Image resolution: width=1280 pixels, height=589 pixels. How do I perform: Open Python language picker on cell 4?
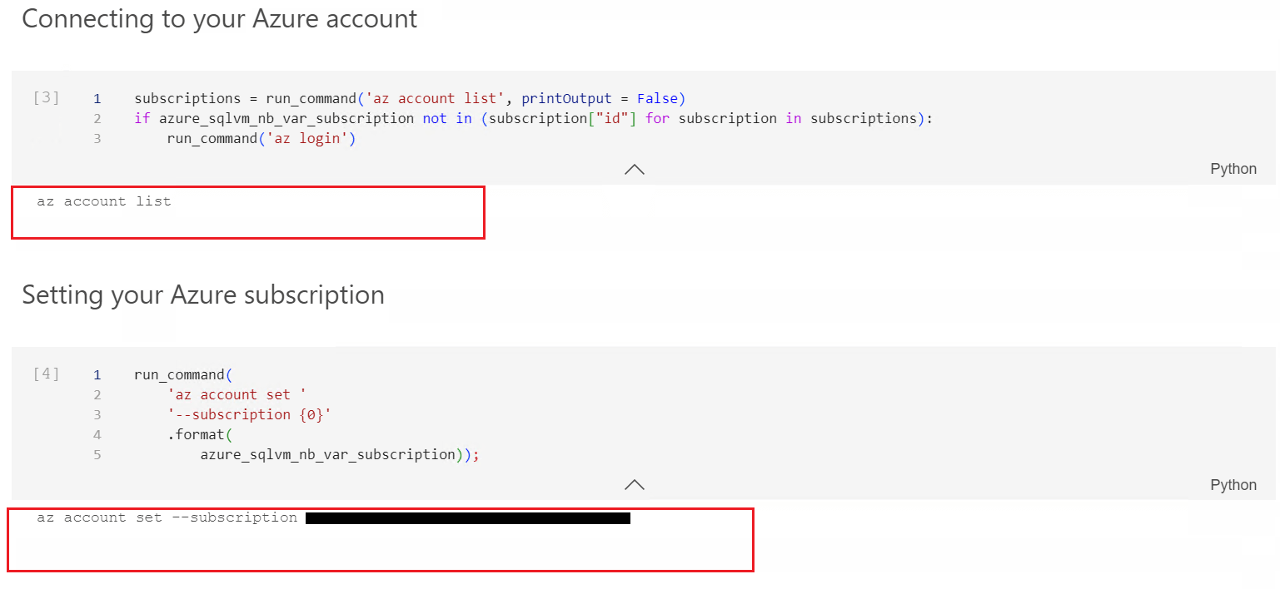click(1233, 485)
